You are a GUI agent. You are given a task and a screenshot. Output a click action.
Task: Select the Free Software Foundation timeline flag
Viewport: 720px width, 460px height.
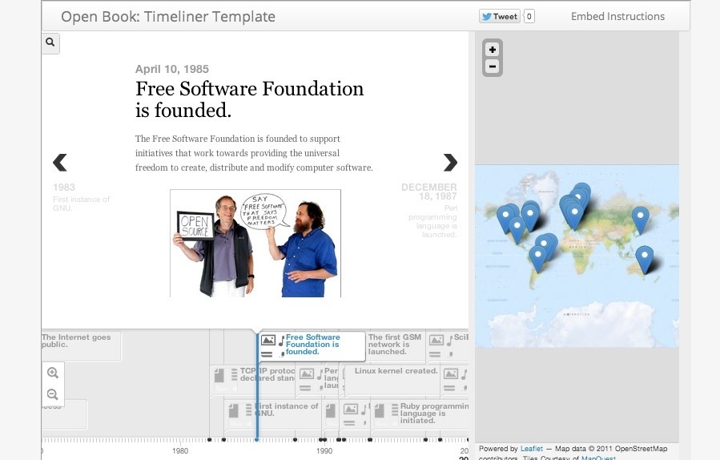coord(312,345)
